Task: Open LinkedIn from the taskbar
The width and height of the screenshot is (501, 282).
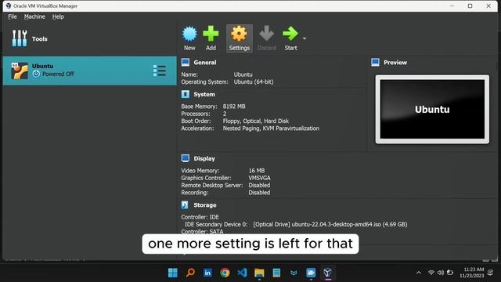Action: tap(207, 273)
